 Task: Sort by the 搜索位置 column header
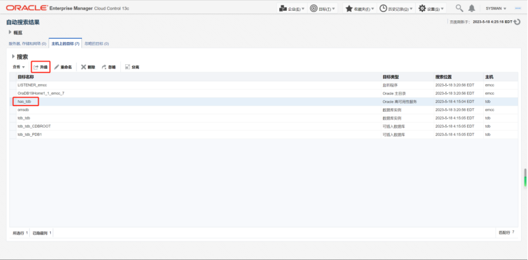click(459, 77)
